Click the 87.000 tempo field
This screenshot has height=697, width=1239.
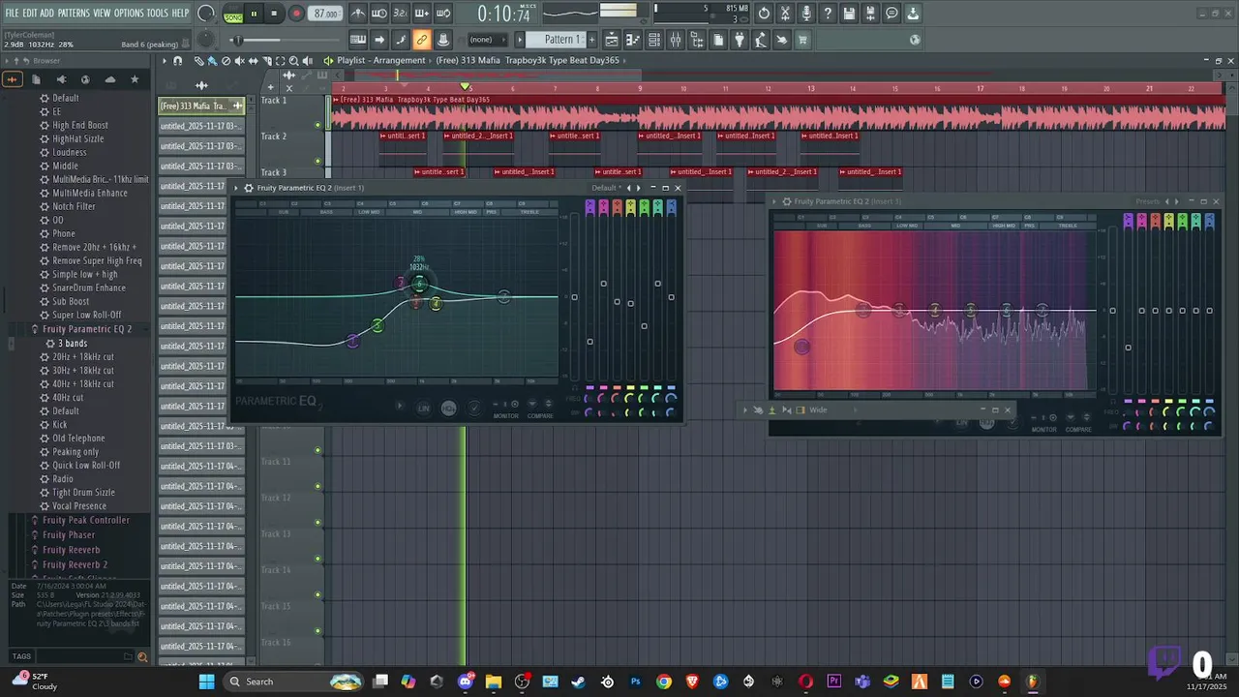tap(326, 14)
